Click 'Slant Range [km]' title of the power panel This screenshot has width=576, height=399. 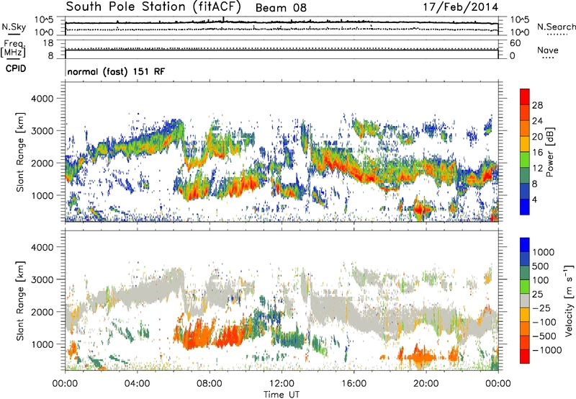20,152
